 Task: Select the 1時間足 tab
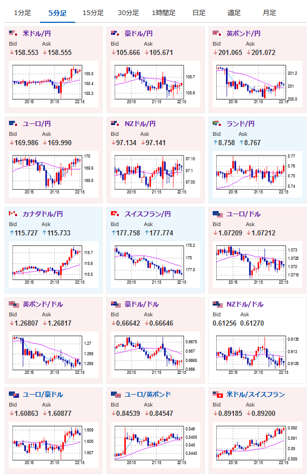[x=164, y=13]
